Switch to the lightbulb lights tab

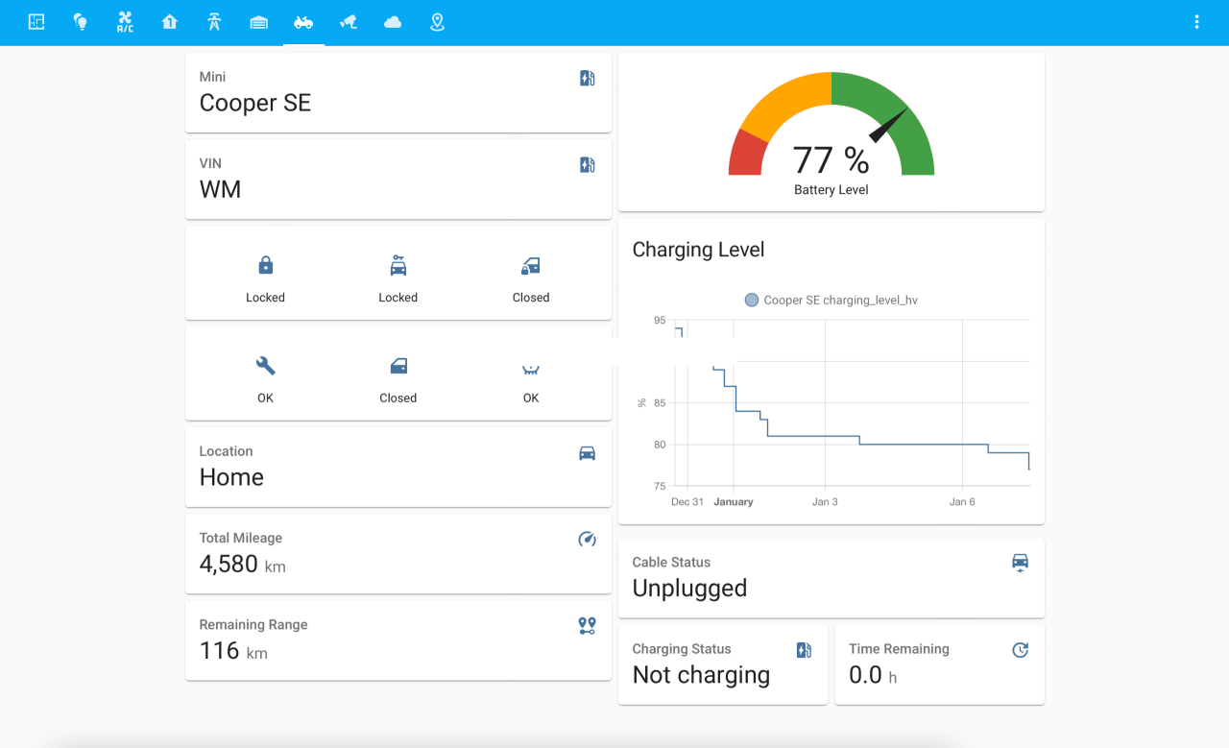81,22
